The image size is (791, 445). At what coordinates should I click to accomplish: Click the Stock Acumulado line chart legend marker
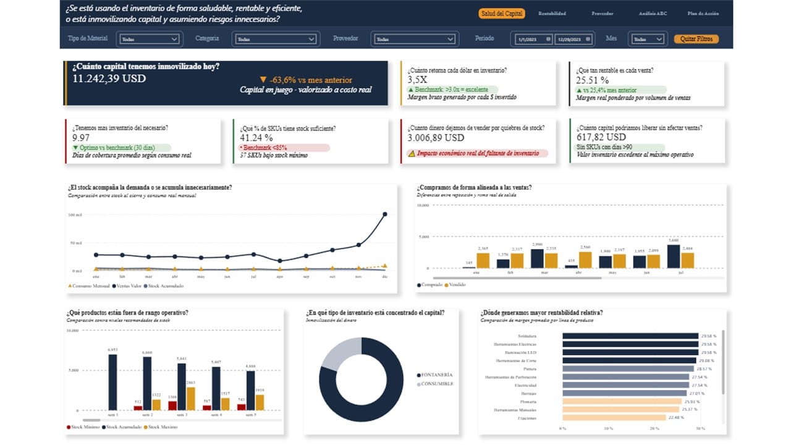145,286
